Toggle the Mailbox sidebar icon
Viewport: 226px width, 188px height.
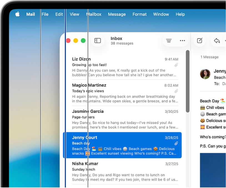coord(98,40)
